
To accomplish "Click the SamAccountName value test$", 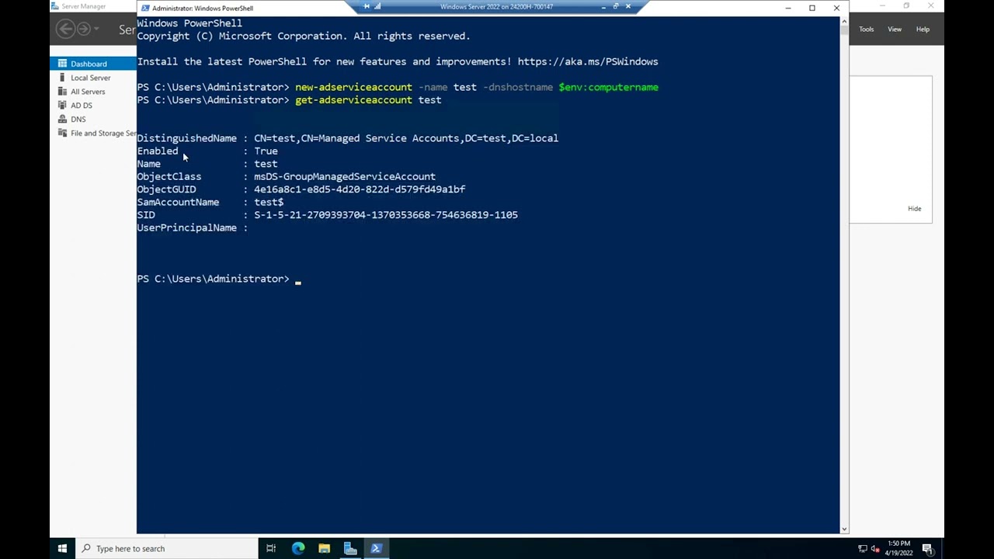I will click(269, 202).
